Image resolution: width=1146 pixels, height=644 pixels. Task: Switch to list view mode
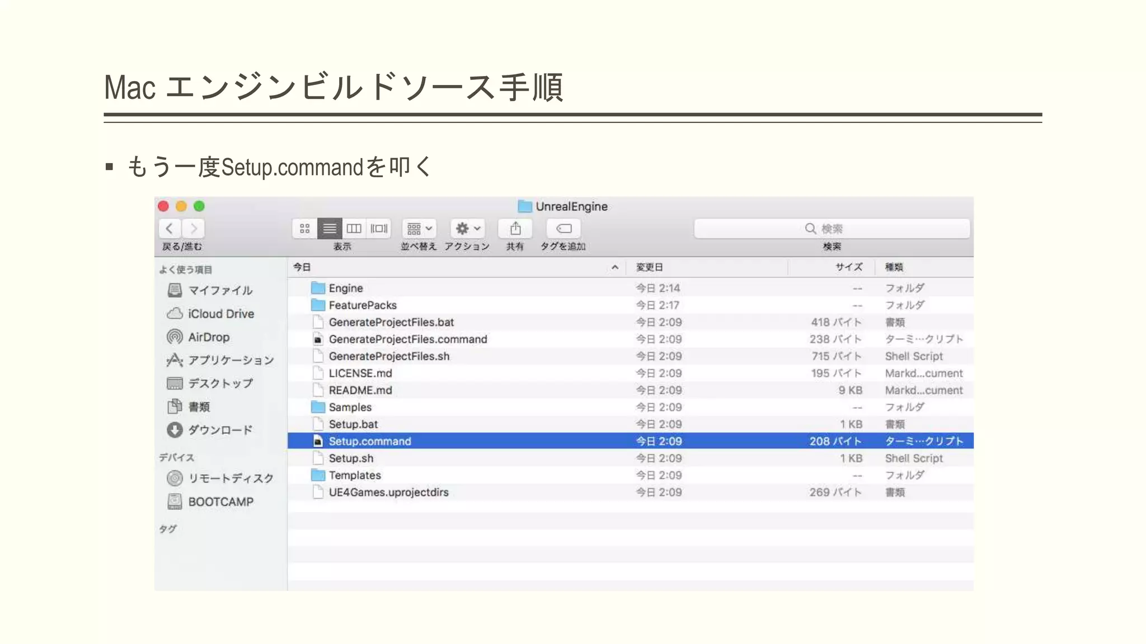(330, 228)
